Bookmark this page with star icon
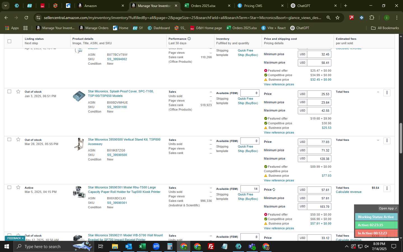 pos(338,18)
